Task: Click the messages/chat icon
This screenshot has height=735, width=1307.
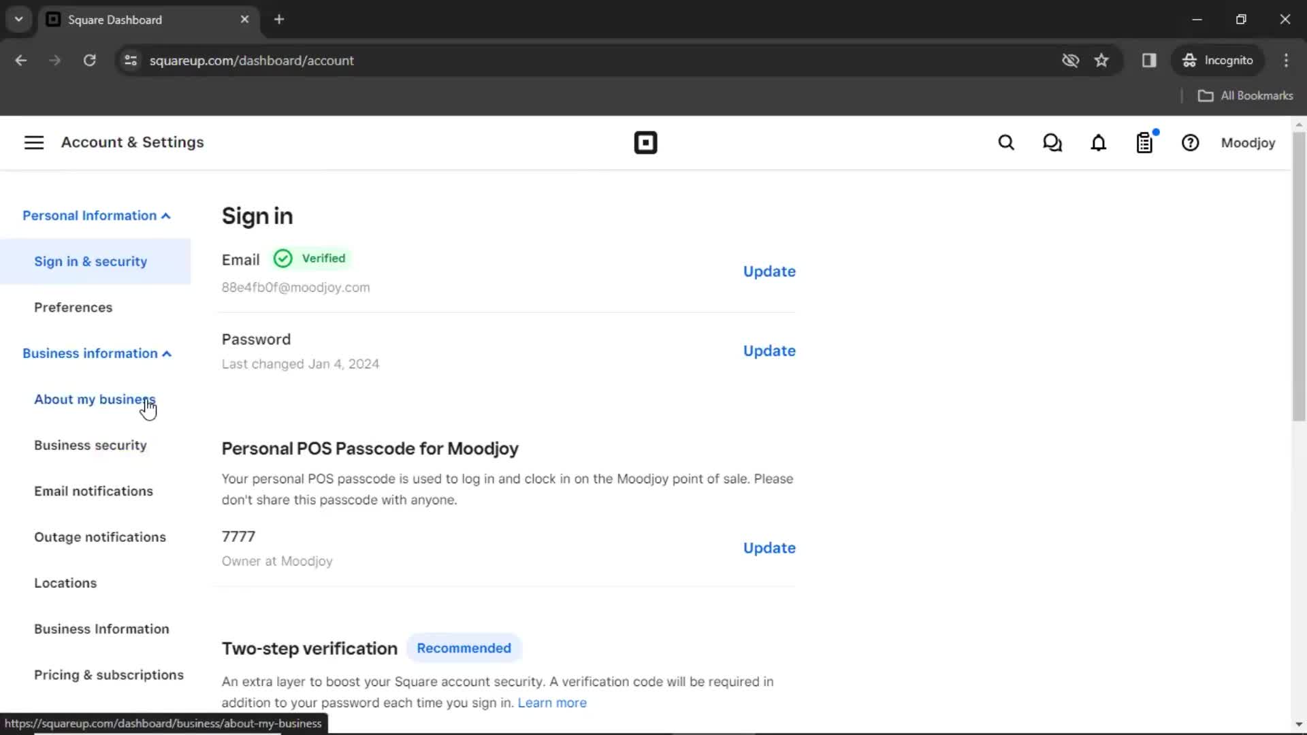Action: click(1052, 143)
